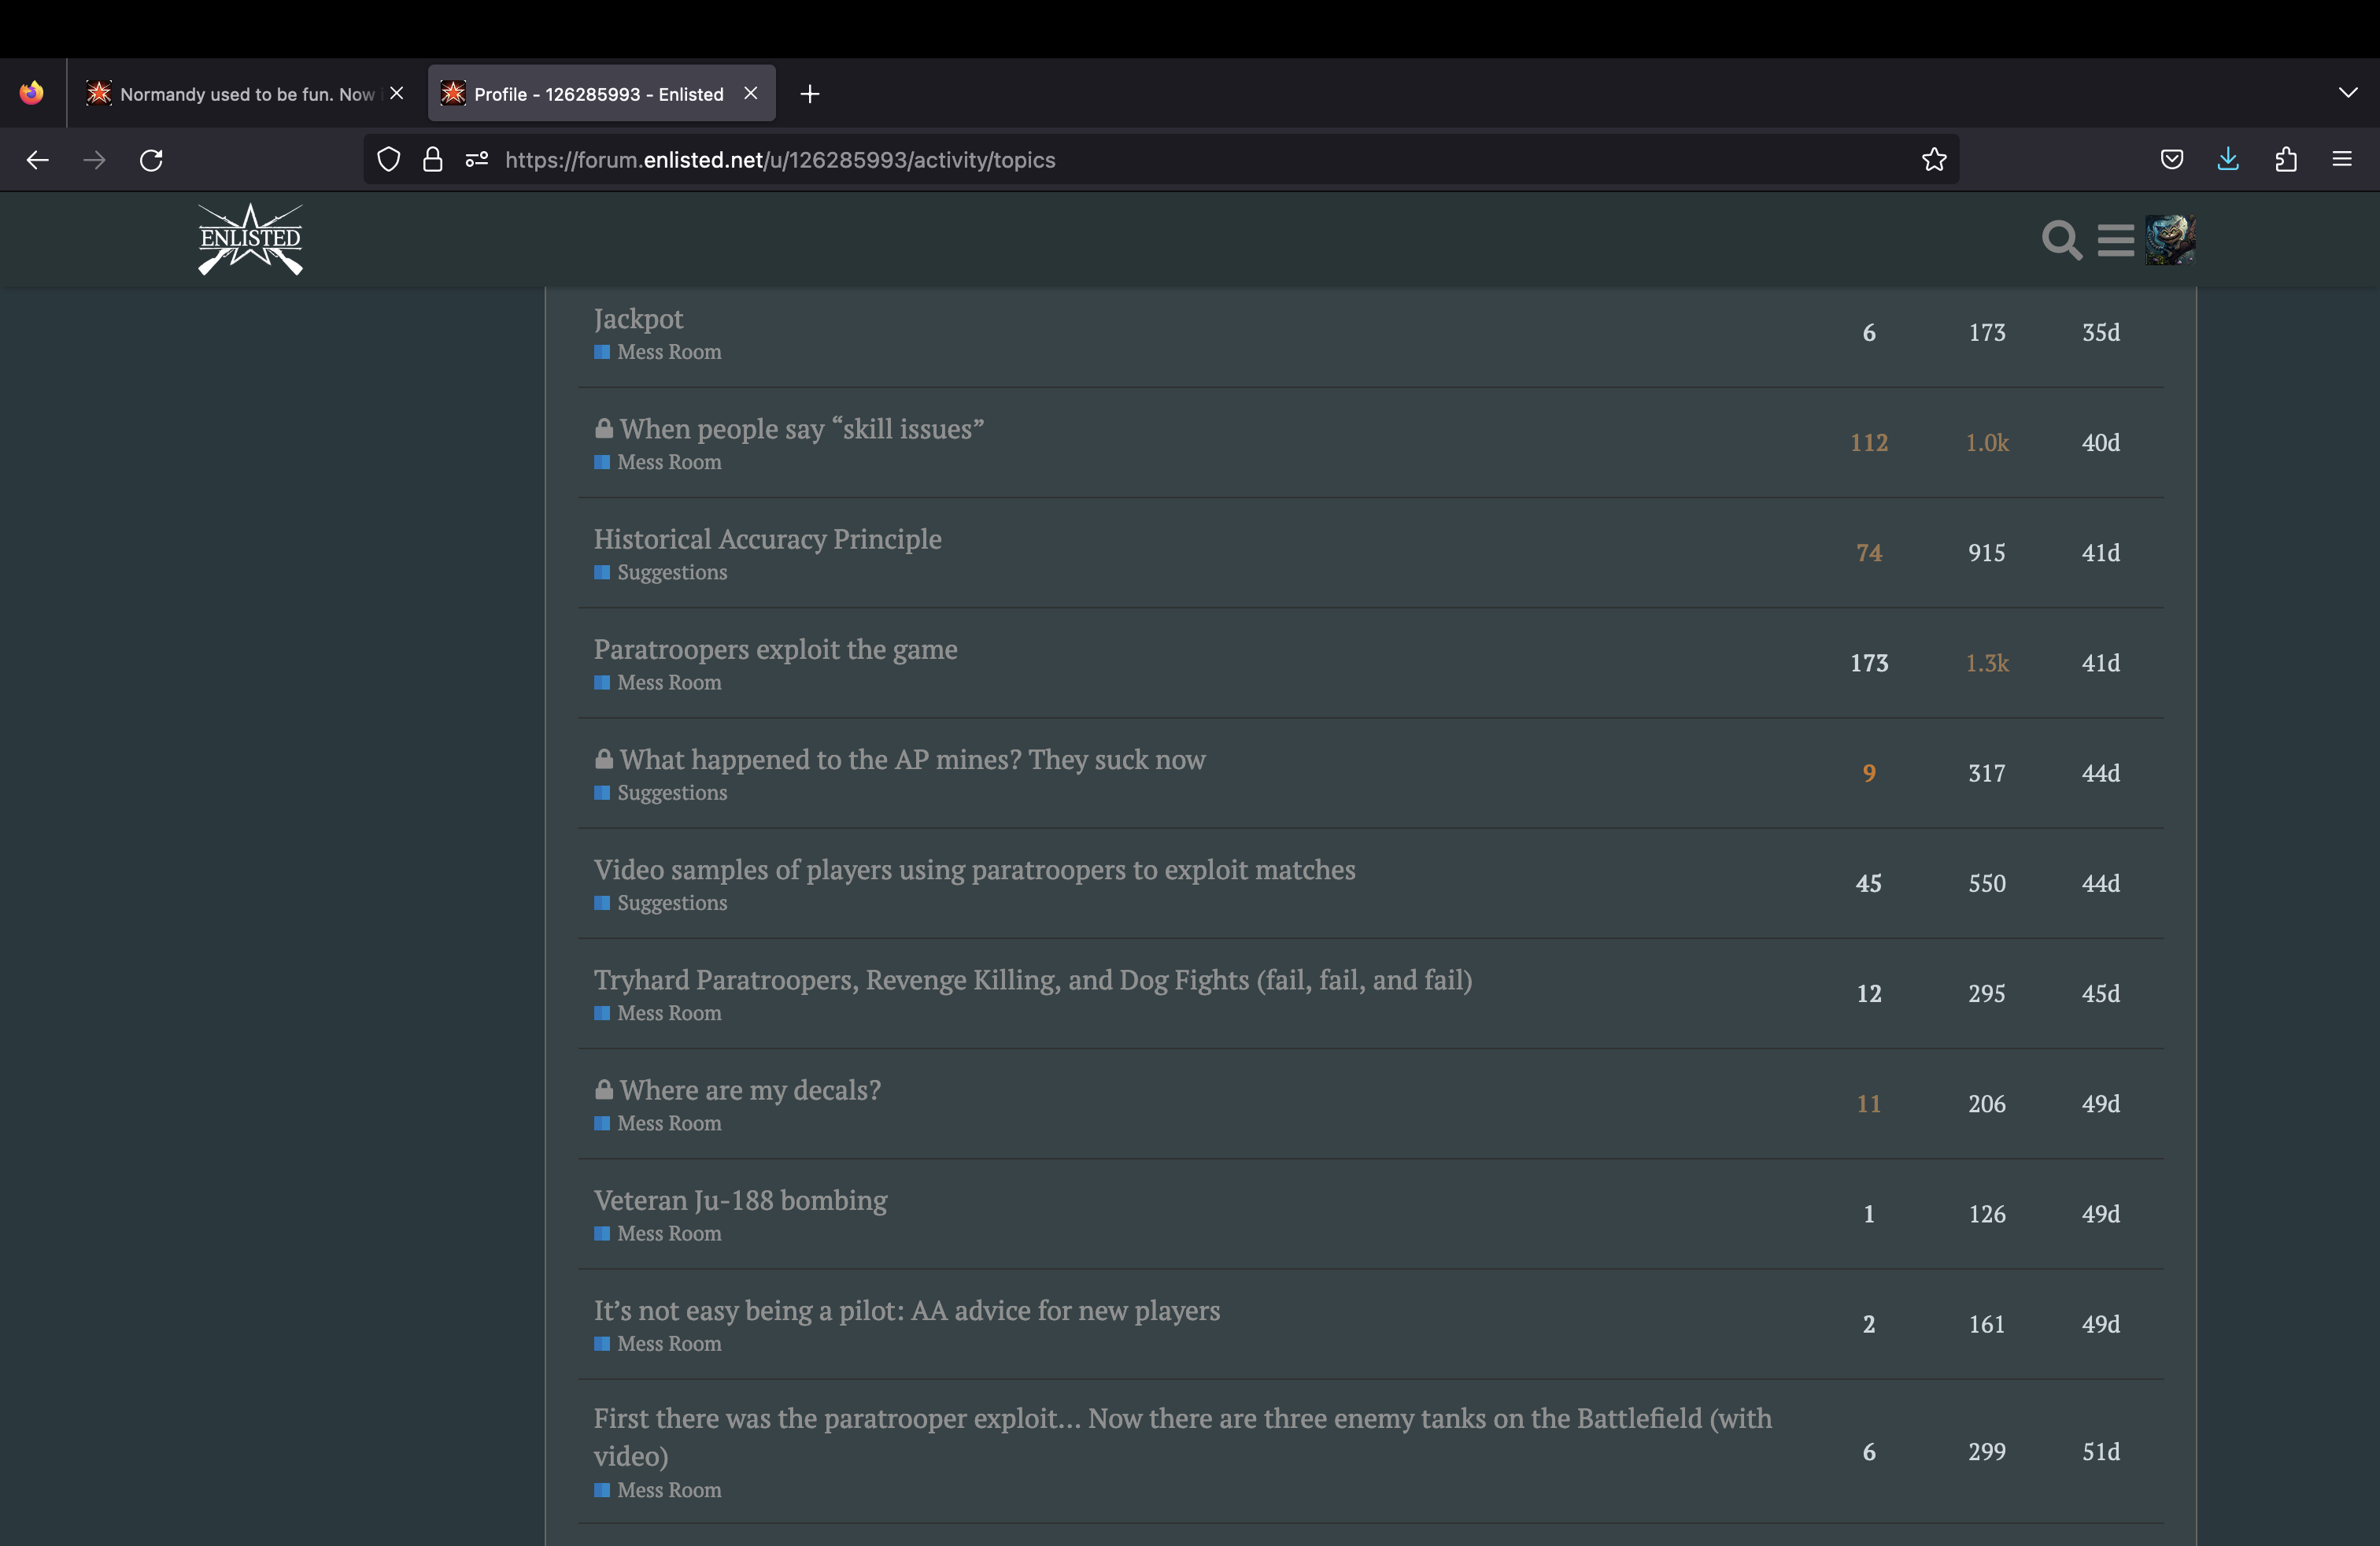2380x1546 pixels.
Task: Click the forward navigation arrow
Action: coord(94,160)
